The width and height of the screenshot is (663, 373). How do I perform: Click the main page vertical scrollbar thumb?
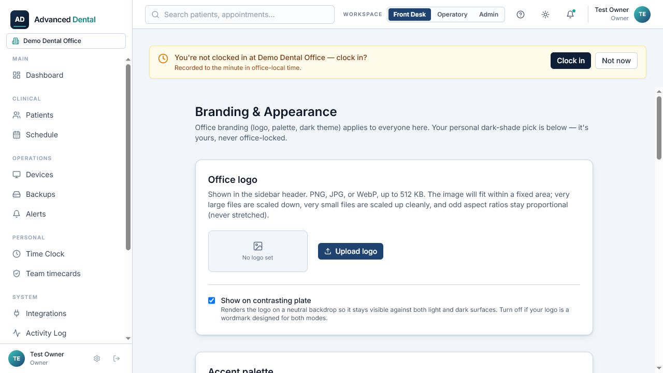pos(659,127)
